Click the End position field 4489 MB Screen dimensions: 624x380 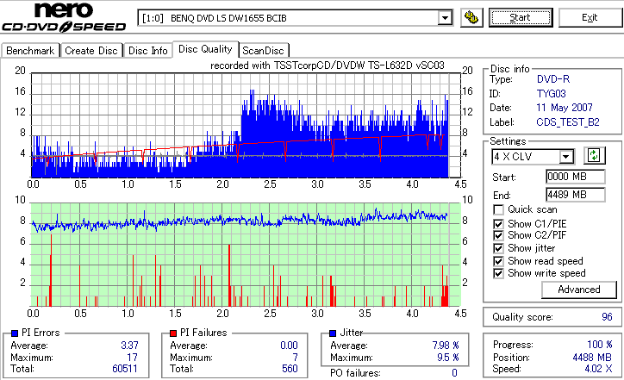576,195
